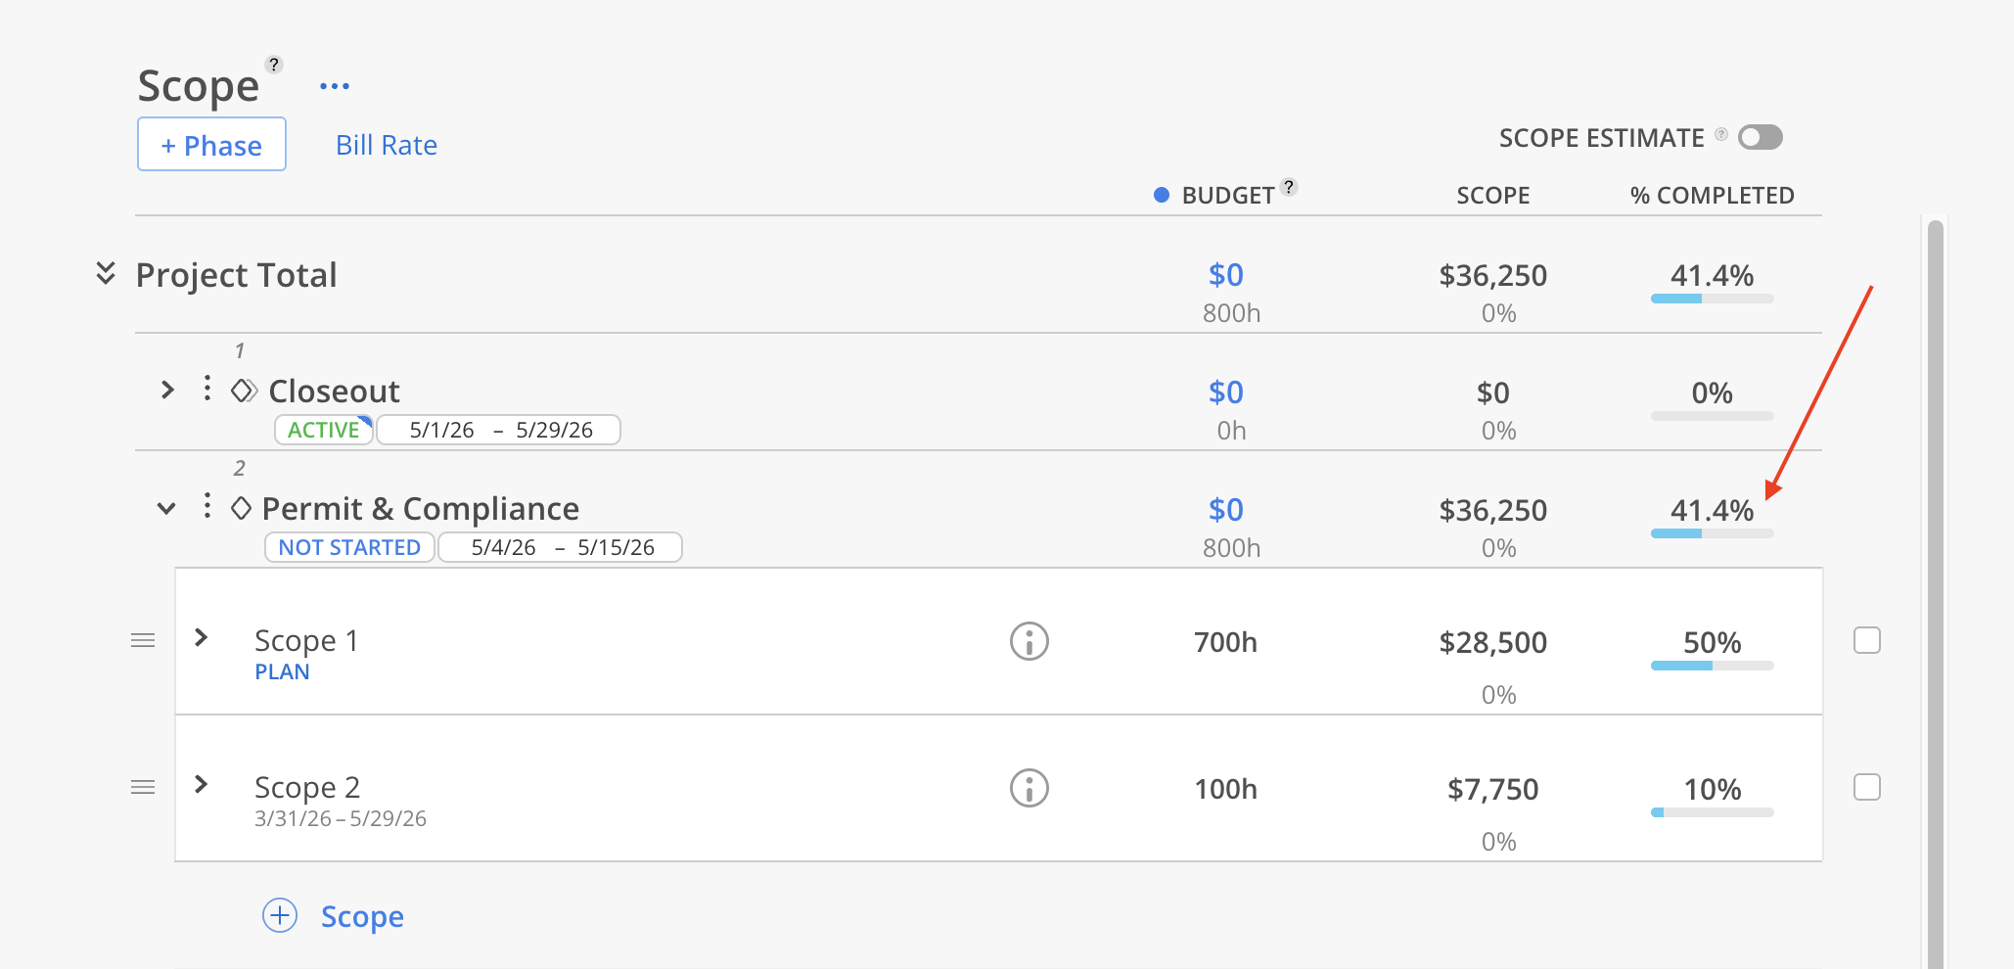
Task: Open Scope 1 info icon
Action: click(x=1029, y=642)
